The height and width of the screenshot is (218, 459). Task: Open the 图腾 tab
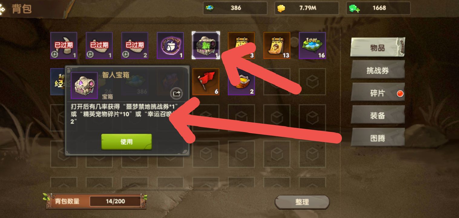378,138
